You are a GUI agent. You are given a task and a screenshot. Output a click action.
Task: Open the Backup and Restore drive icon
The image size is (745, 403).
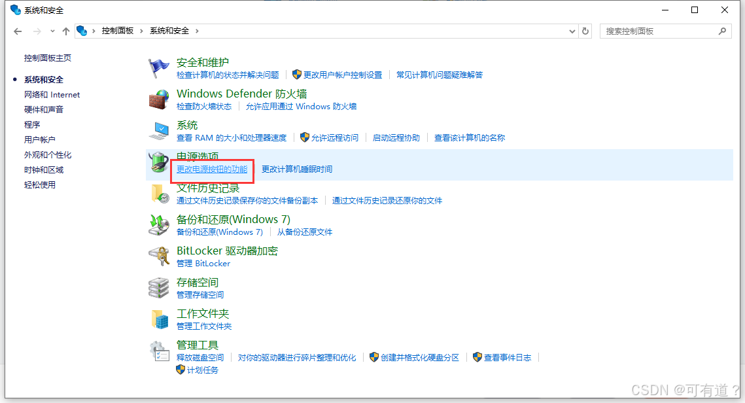(159, 225)
